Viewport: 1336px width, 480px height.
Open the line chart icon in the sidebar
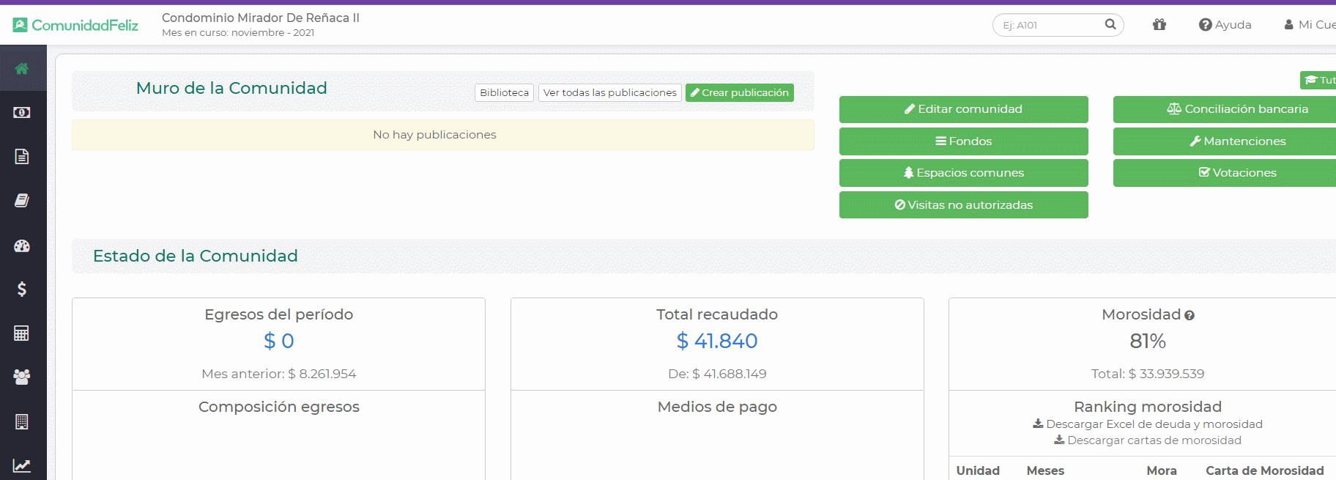click(x=22, y=465)
